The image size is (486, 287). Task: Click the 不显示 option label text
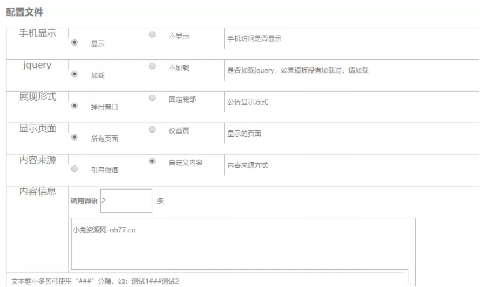[x=179, y=36]
